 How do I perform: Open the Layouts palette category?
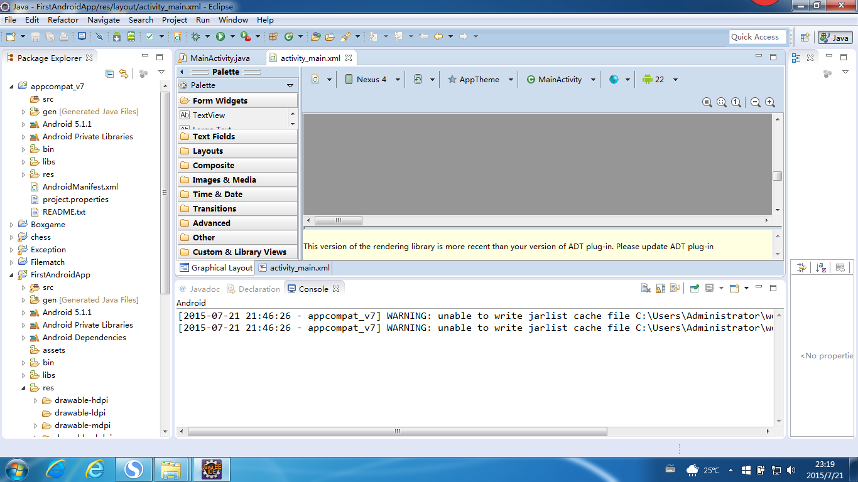pyautogui.click(x=237, y=151)
